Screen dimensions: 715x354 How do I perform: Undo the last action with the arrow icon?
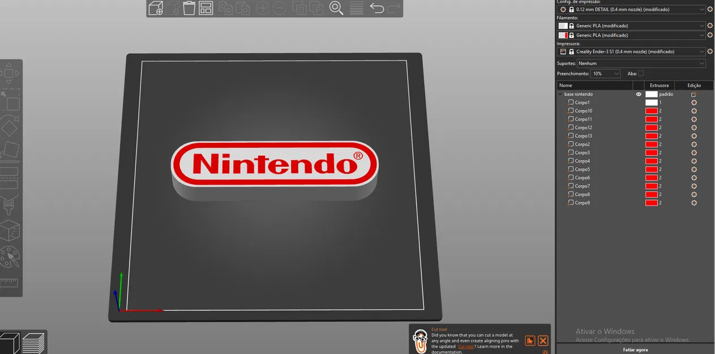pyautogui.click(x=376, y=8)
